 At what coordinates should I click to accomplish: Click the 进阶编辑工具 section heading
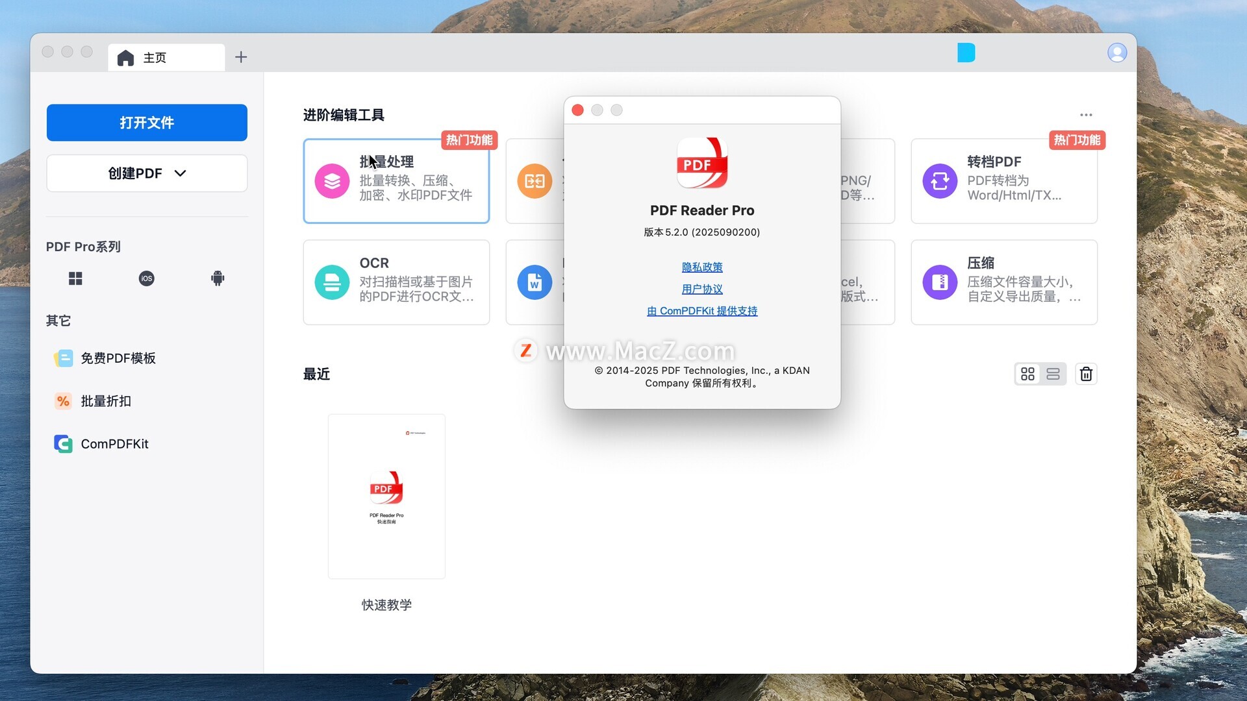click(x=344, y=115)
